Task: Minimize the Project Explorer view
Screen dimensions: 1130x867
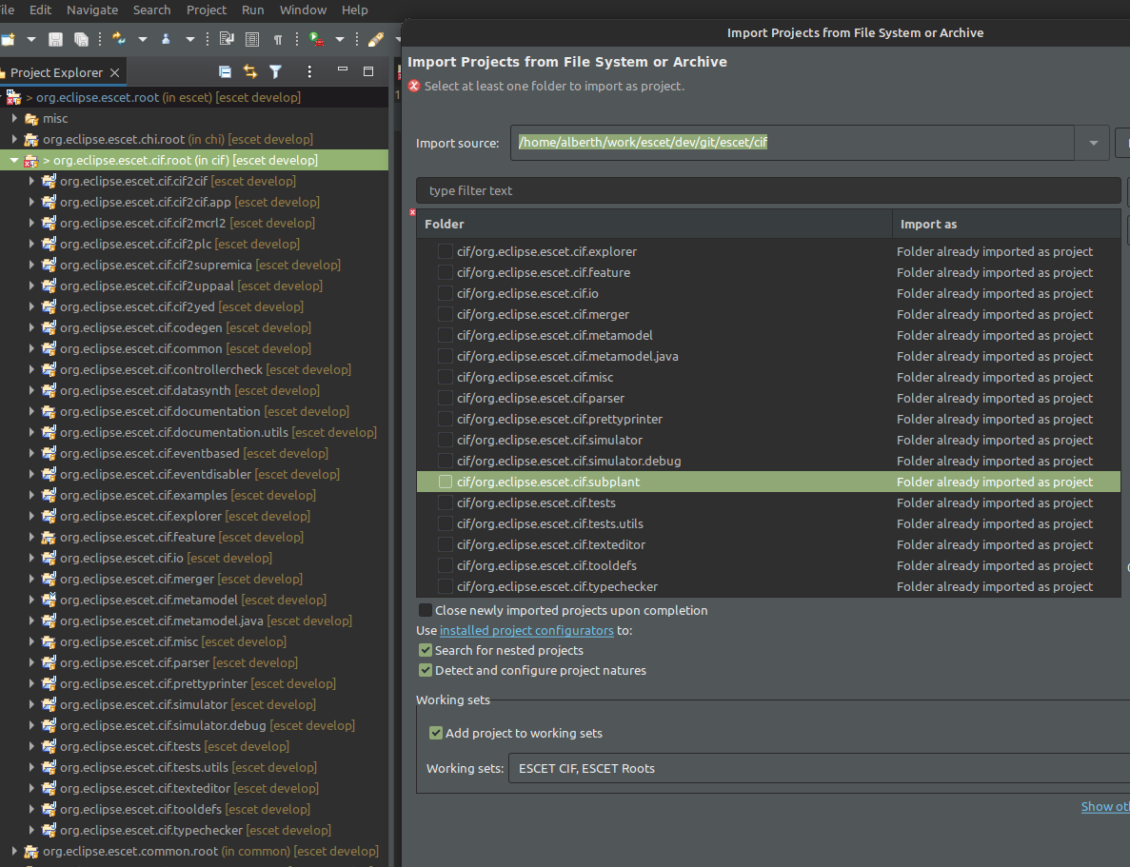Action: 343,69
